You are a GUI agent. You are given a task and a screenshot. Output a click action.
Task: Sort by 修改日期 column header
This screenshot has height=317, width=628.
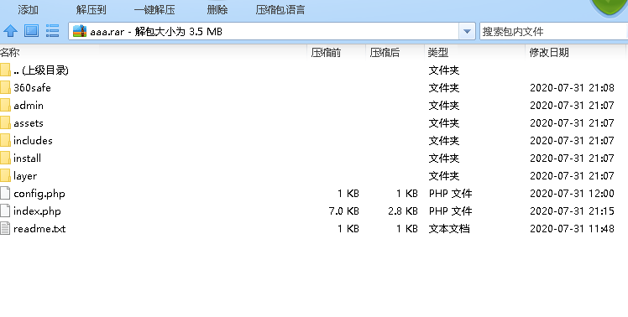549,53
